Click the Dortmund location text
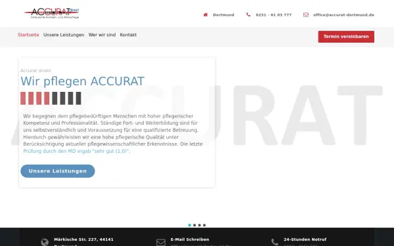394x246 pixels. (223, 15)
